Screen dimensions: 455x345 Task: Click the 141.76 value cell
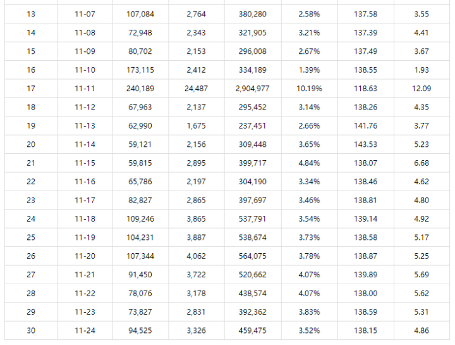pos(365,126)
